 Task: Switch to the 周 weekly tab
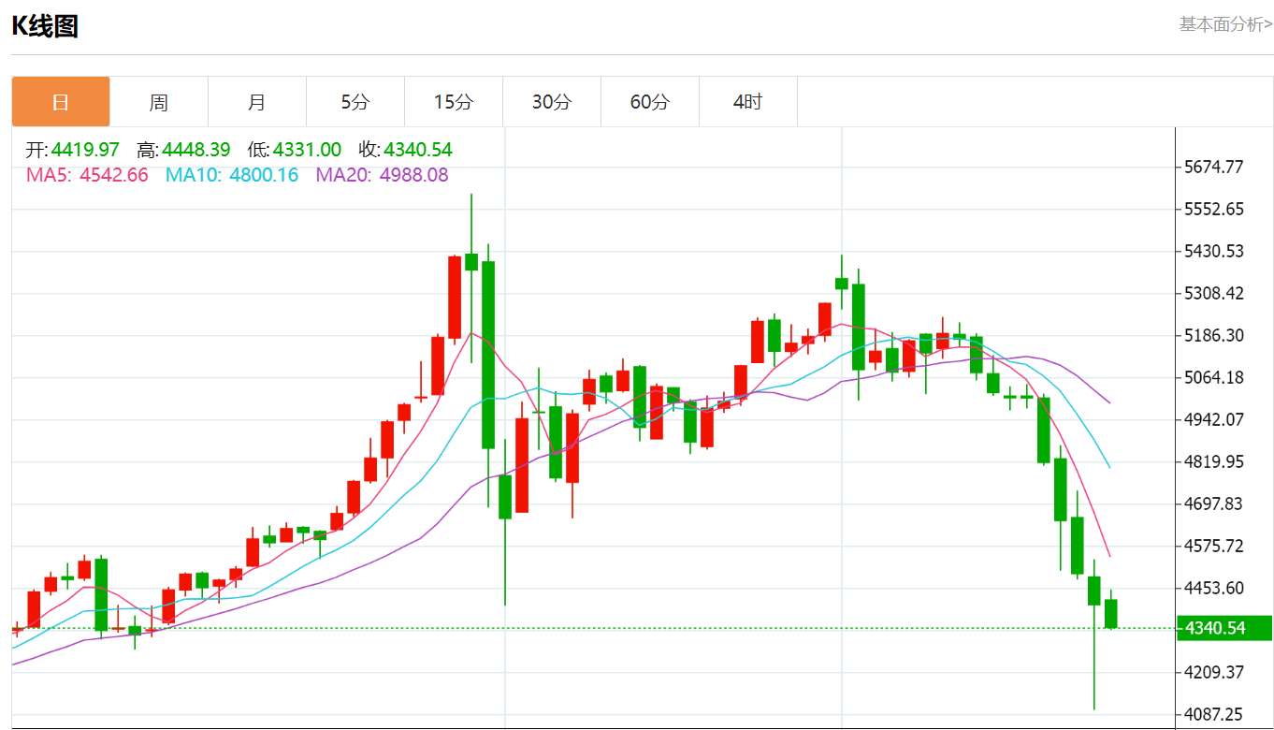[159, 102]
